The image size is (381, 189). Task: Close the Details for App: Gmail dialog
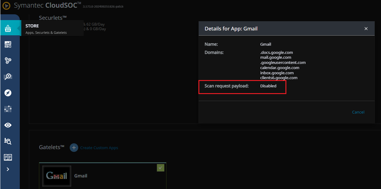coord(366,29)
